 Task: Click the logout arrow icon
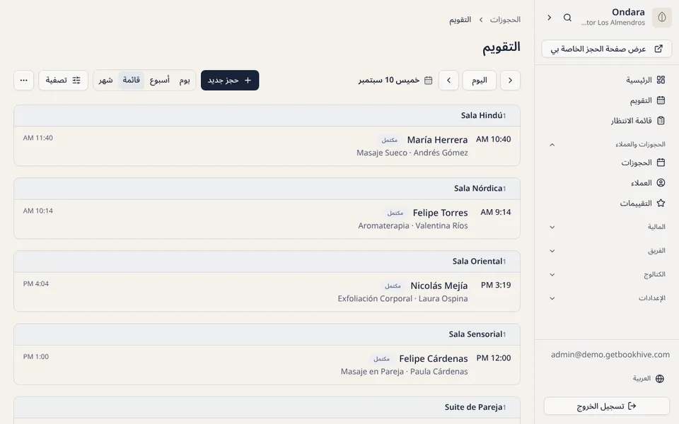632,406
